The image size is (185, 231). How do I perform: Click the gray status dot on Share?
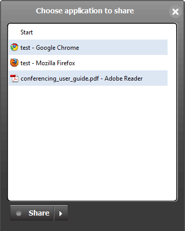tap(18, 214)
